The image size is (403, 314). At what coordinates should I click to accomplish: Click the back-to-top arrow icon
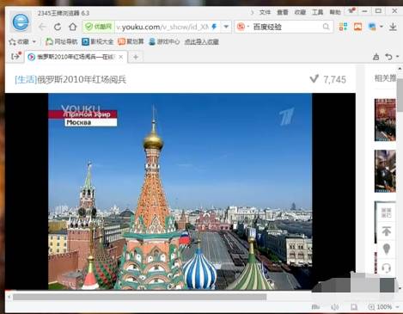[x=387, y=231]
